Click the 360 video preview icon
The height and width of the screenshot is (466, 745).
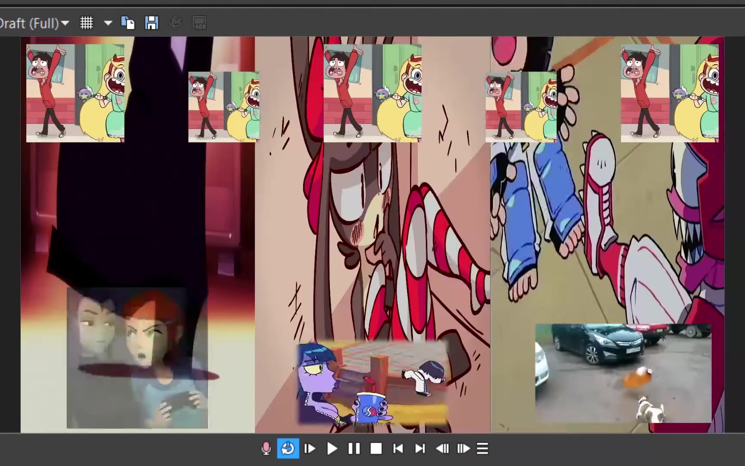point(175,23)
